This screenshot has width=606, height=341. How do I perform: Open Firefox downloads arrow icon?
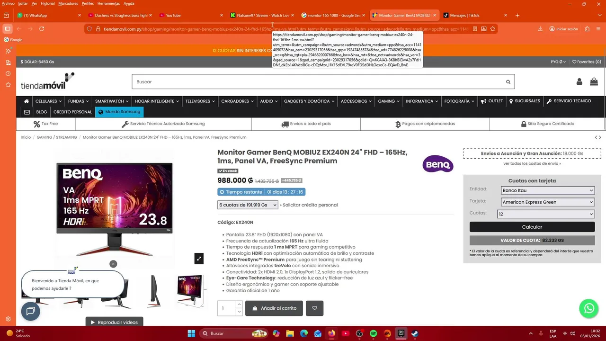tap(540, 29)
